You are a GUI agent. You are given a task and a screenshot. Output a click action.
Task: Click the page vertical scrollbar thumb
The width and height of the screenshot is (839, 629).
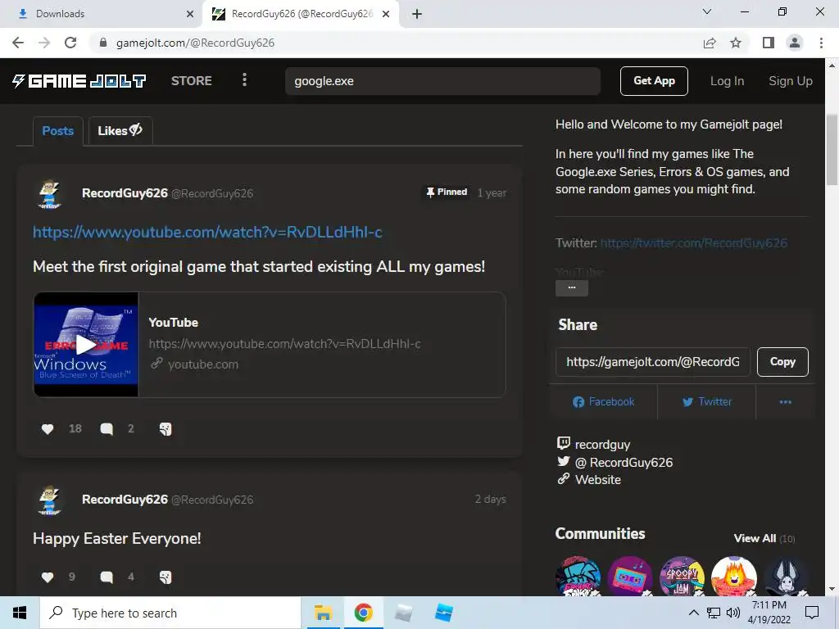pyautogui.click(x=832, y=149)
